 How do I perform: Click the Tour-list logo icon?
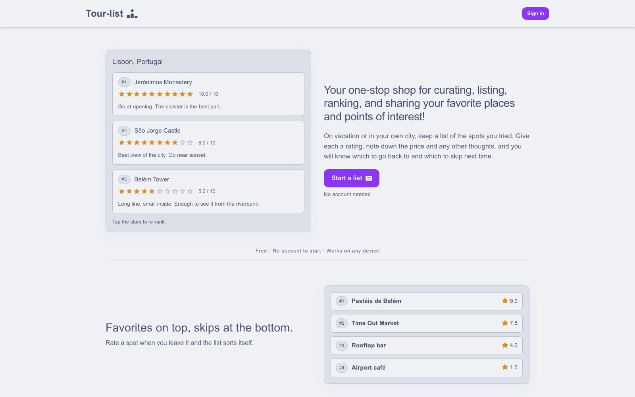[132, 14]
